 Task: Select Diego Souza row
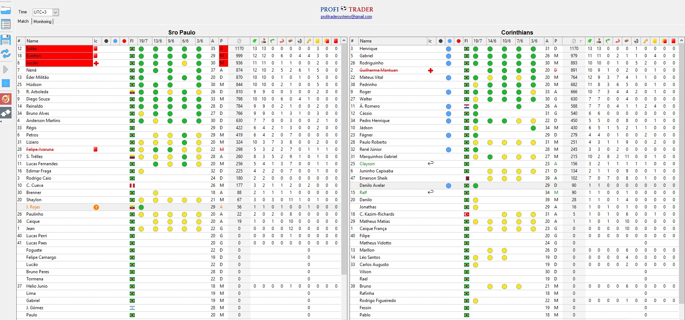coord(178,99)
